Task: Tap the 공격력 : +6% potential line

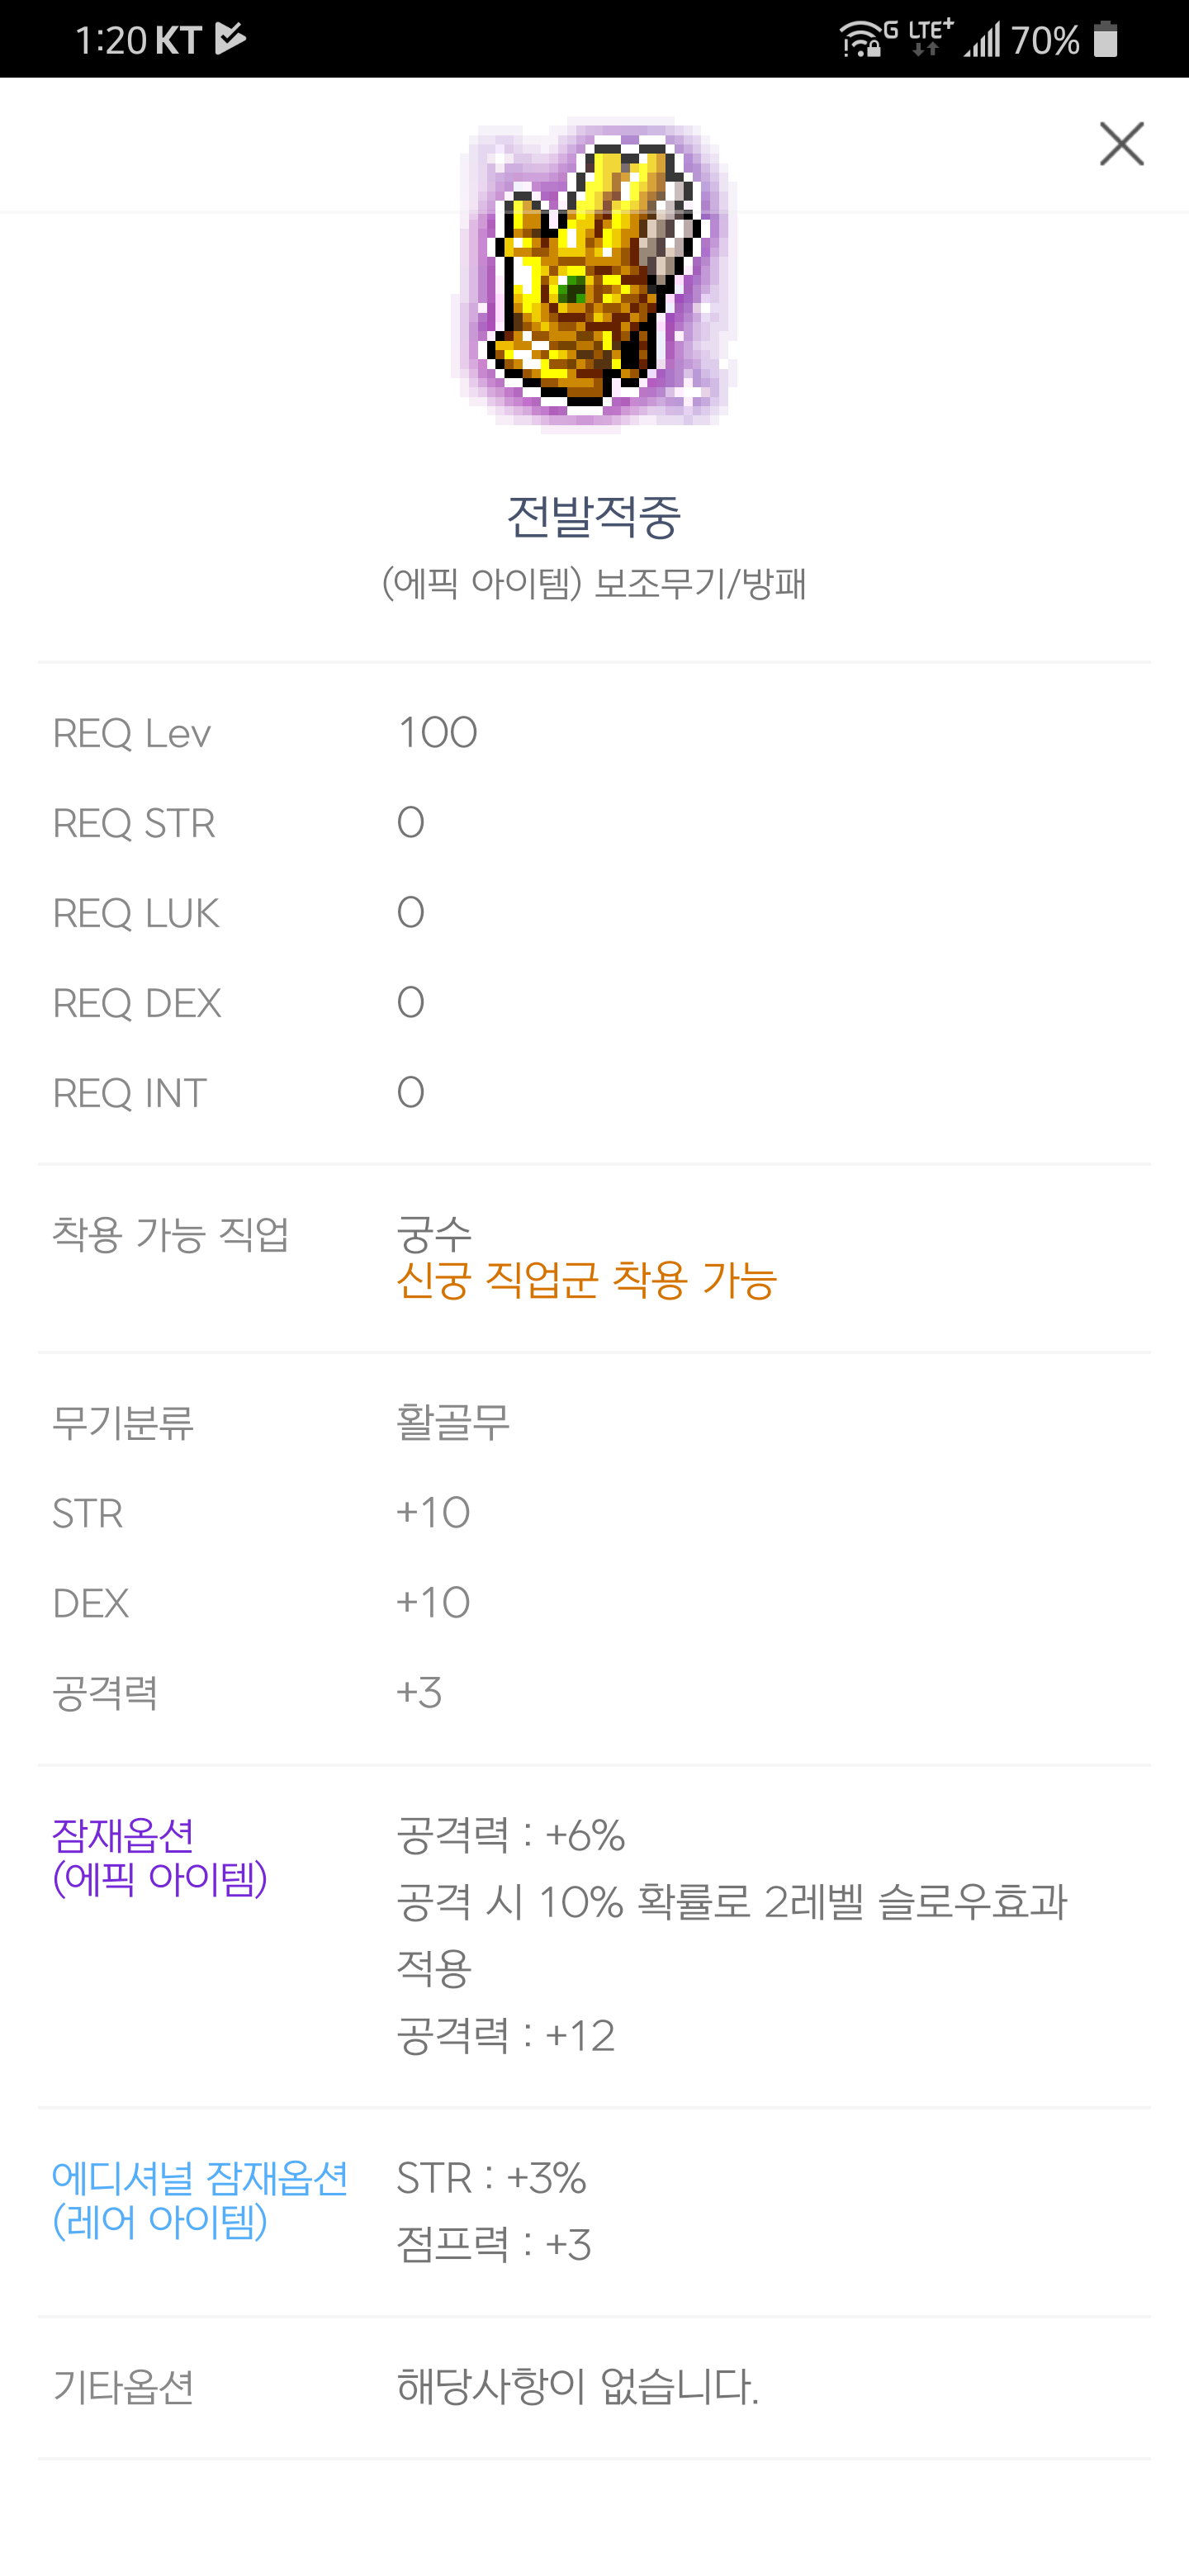Action: (510, 1835)
